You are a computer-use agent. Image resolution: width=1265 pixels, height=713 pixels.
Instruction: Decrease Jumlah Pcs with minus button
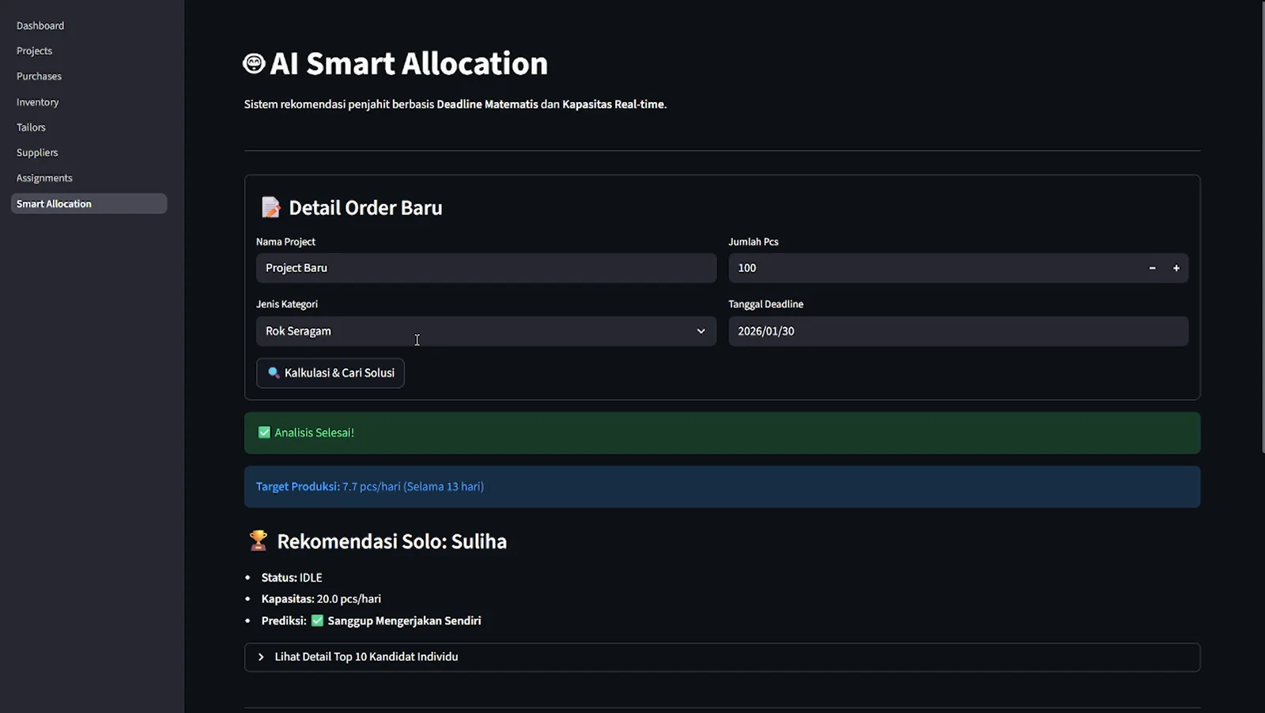[x=1152, y=268]
